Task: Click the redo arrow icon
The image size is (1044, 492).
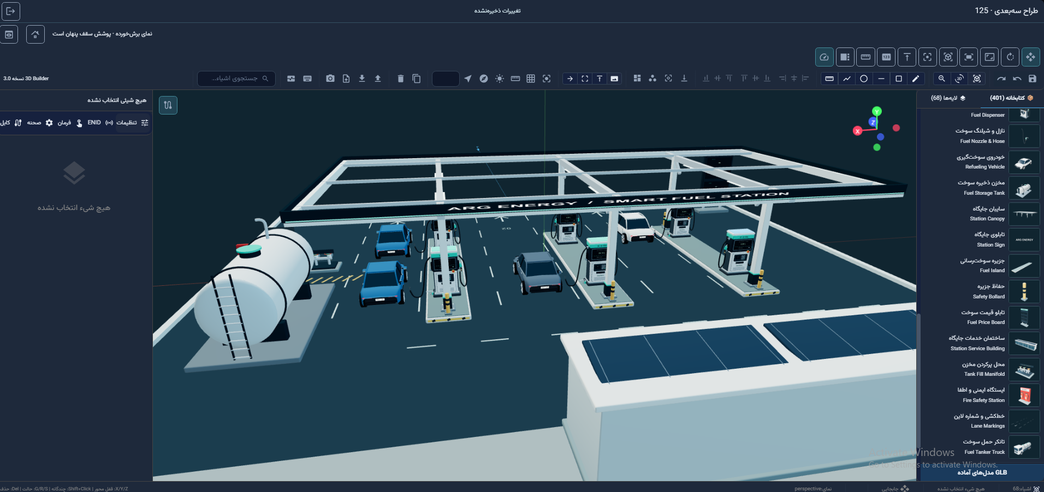Action: point(1001,79)
